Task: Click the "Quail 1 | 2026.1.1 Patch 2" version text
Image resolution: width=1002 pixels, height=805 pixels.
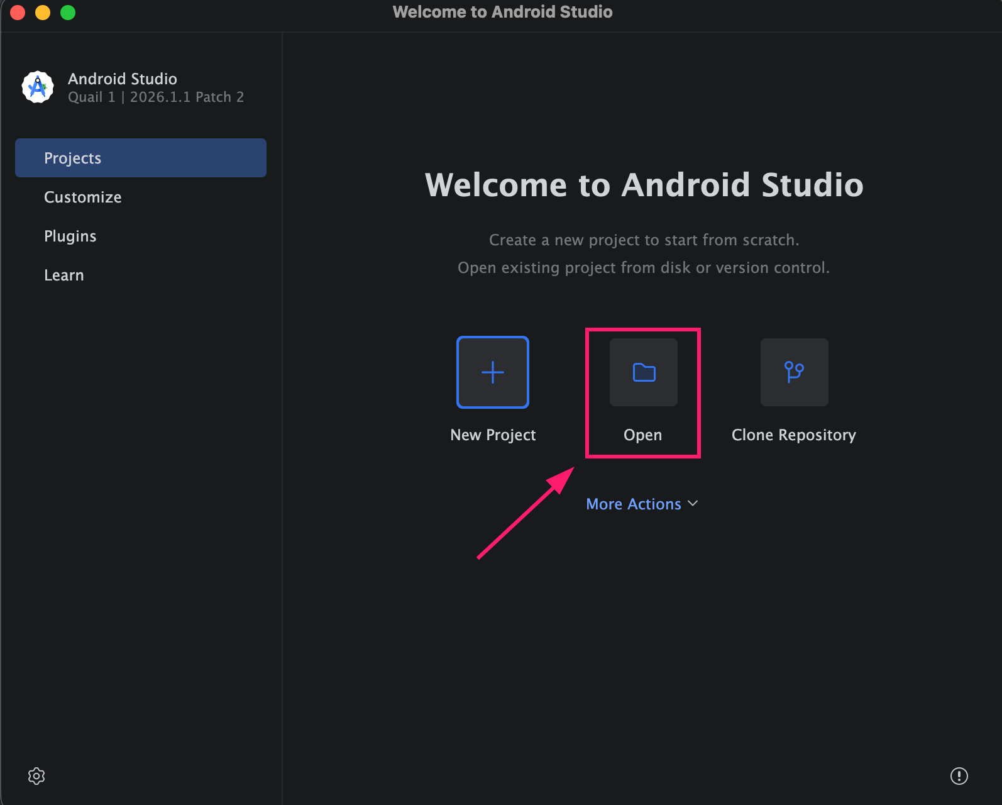Action: coord(156,97)
